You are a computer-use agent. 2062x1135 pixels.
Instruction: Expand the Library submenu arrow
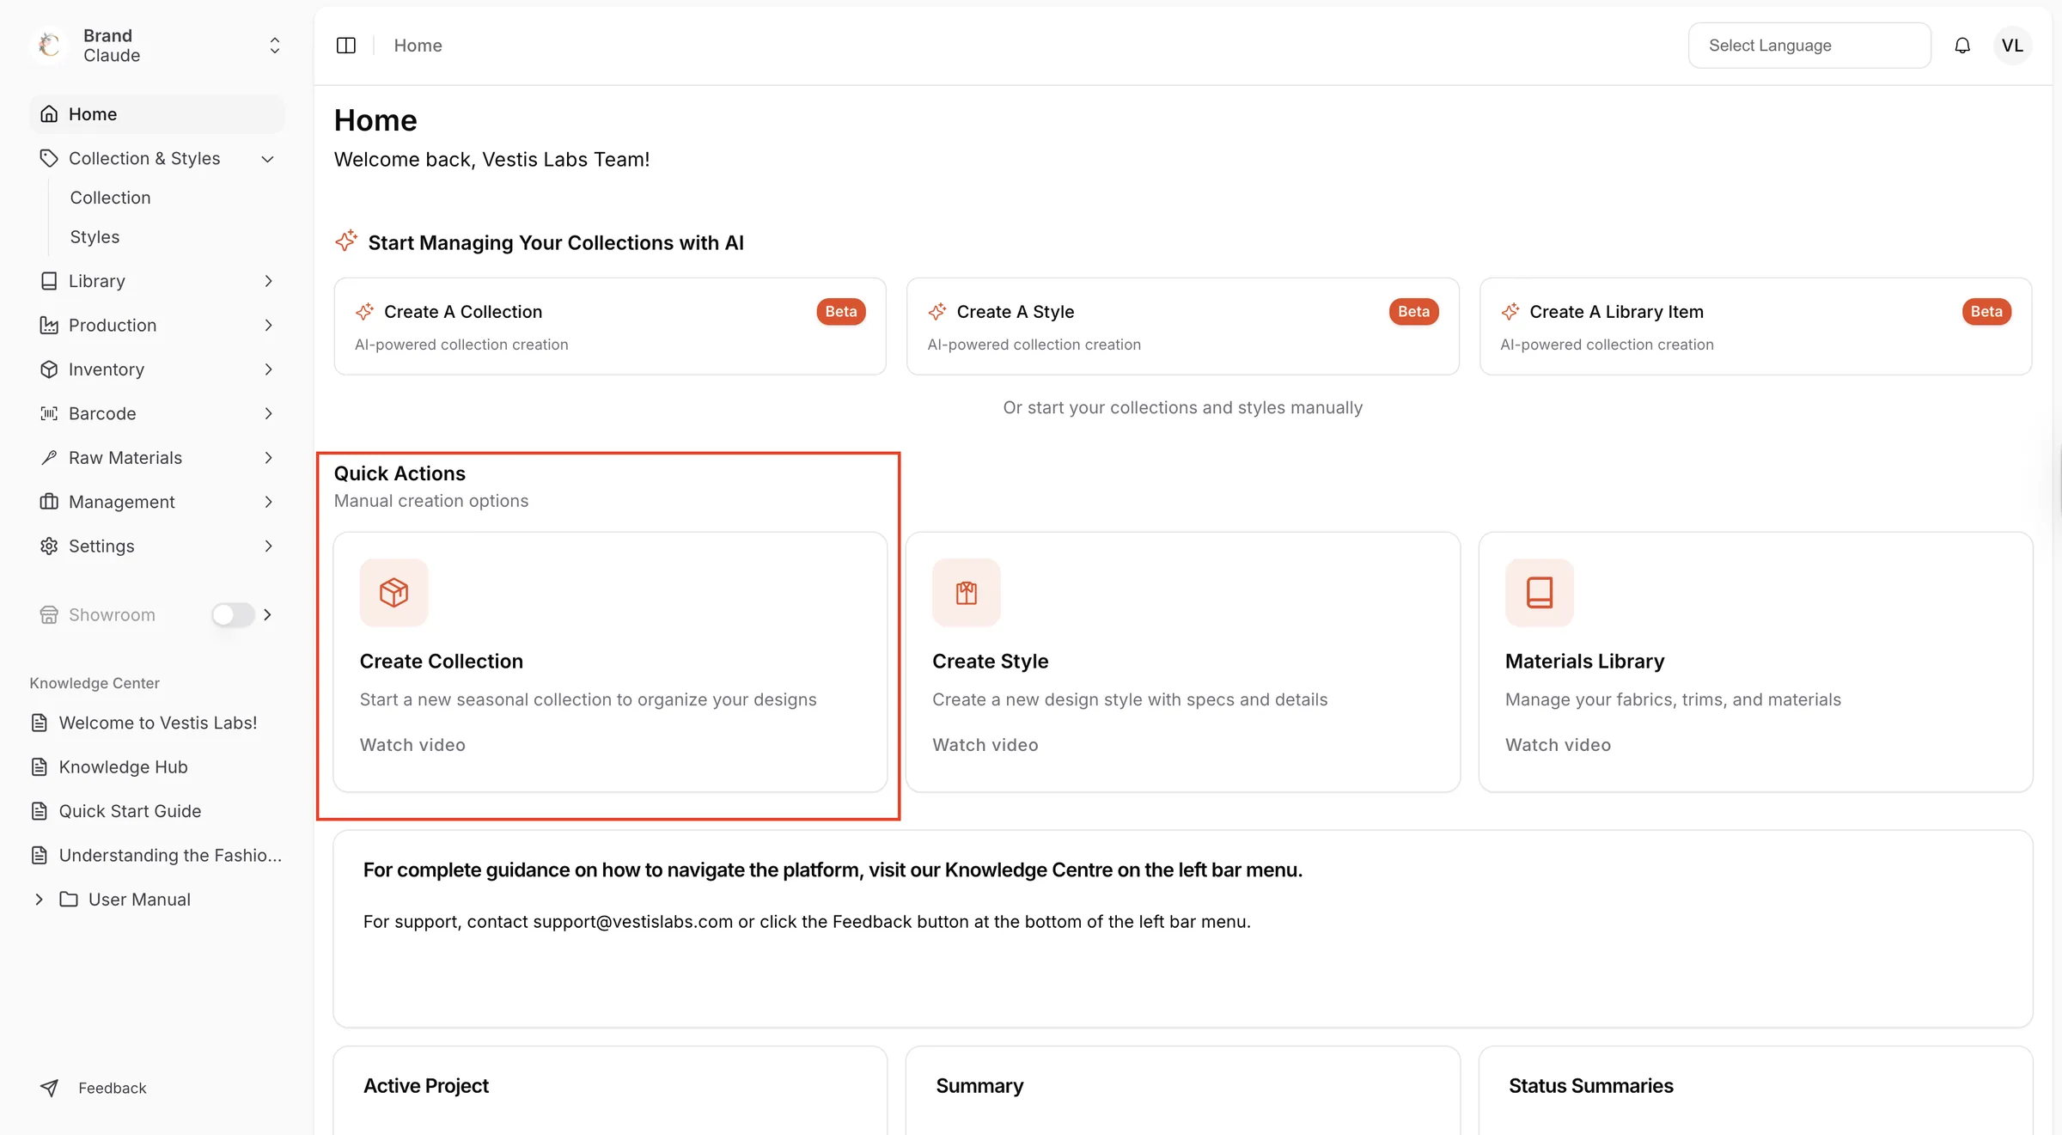pos(269,281)
